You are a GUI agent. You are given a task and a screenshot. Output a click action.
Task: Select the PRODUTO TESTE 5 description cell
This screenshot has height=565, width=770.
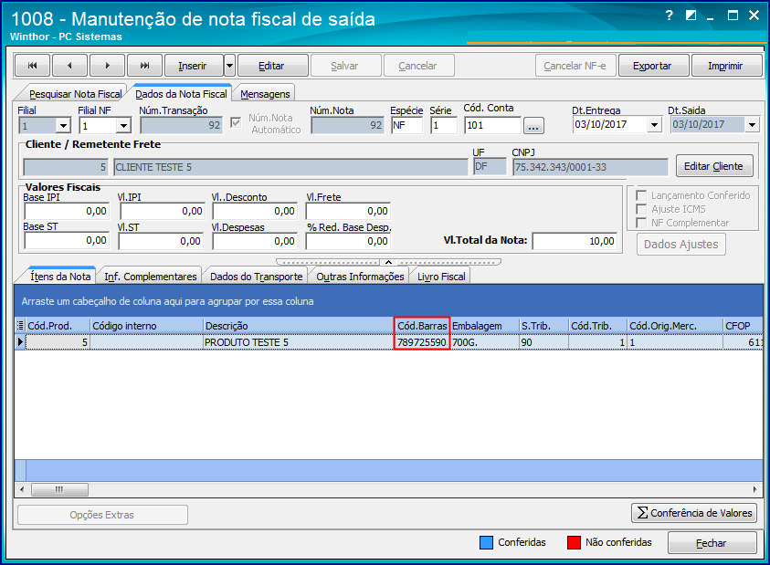pyautogui.click(x=299, y=342)
